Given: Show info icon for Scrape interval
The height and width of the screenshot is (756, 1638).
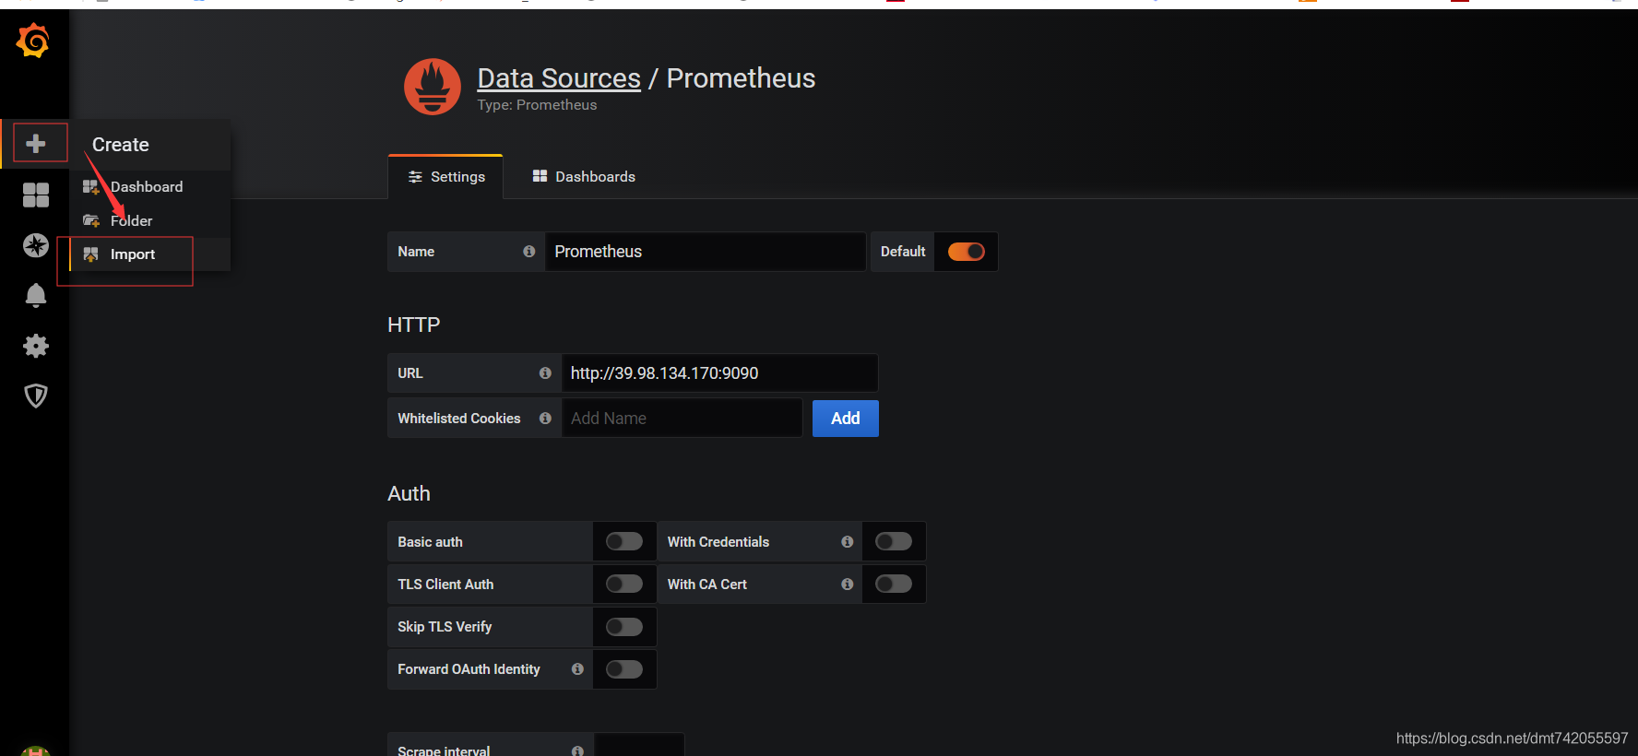Looking at the screenshot, I should click(577, 750).
